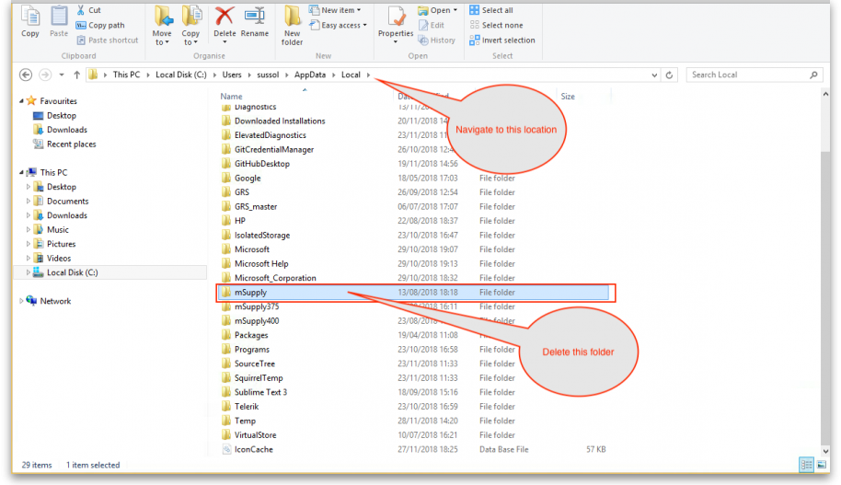Click the Move to icon

pos(163,22)
